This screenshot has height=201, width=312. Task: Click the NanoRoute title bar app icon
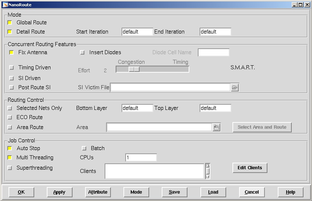pyautogui.click(x=5, y=4)
